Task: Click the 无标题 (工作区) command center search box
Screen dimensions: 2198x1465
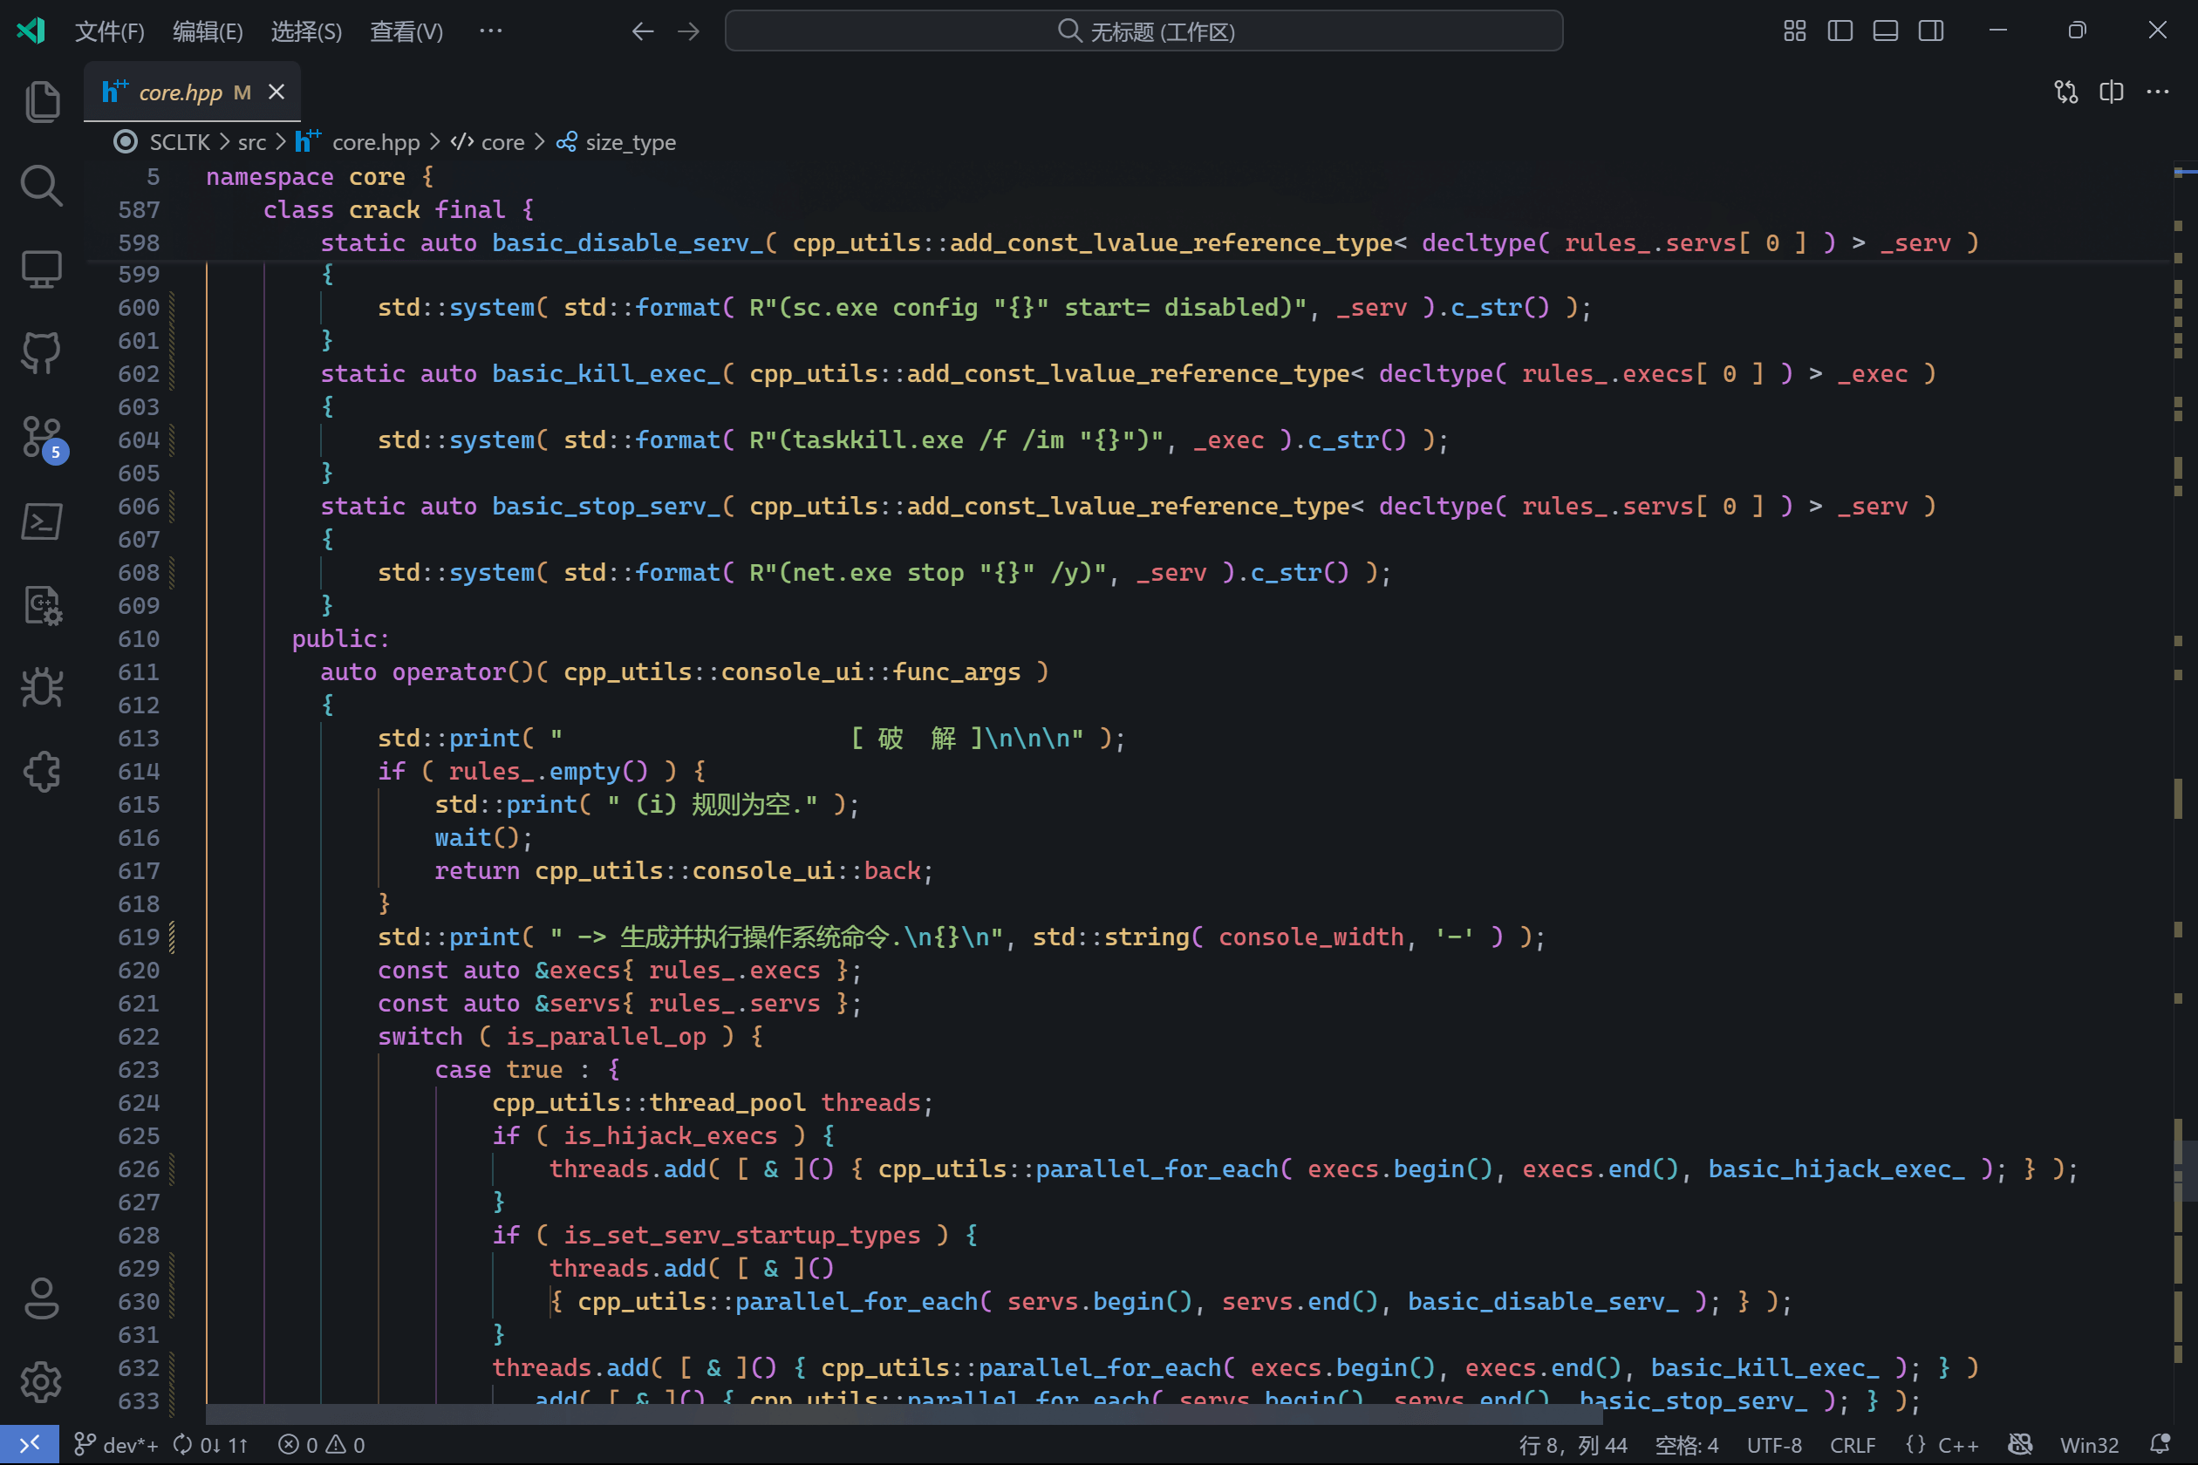Action: click(x=1143, y=31)
